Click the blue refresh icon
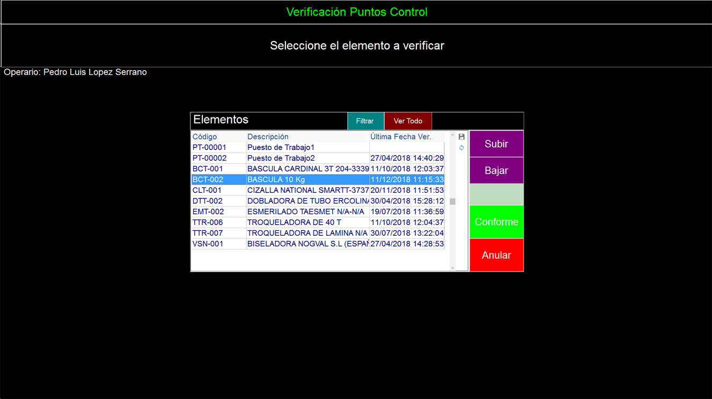This screenshot has height=399, width=712. [461, 148]
